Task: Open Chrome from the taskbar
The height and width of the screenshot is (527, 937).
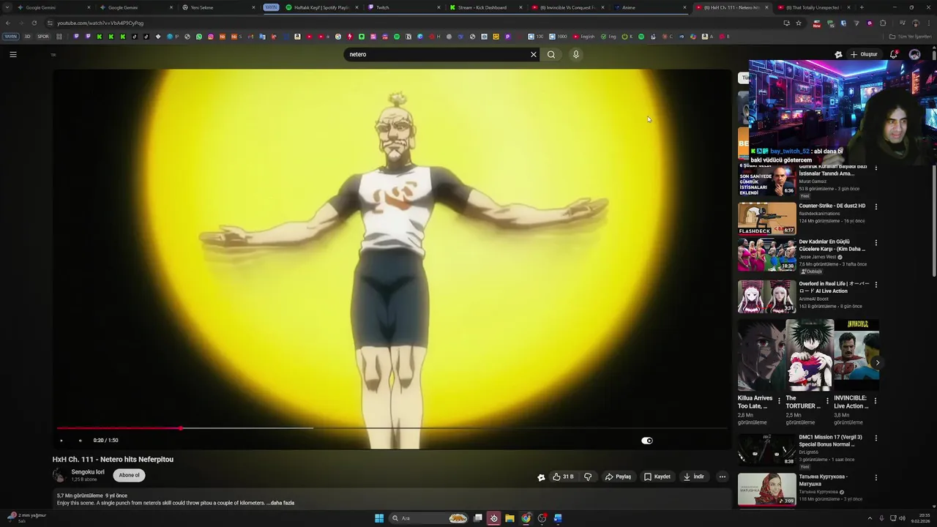Action: coord(526,518)
